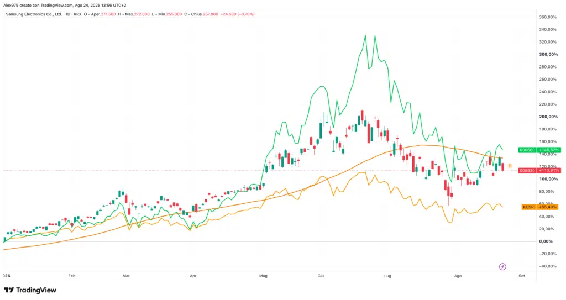Click the 300,00% price scale label
The image size is (566, 300).
click(x=548, y=55)
